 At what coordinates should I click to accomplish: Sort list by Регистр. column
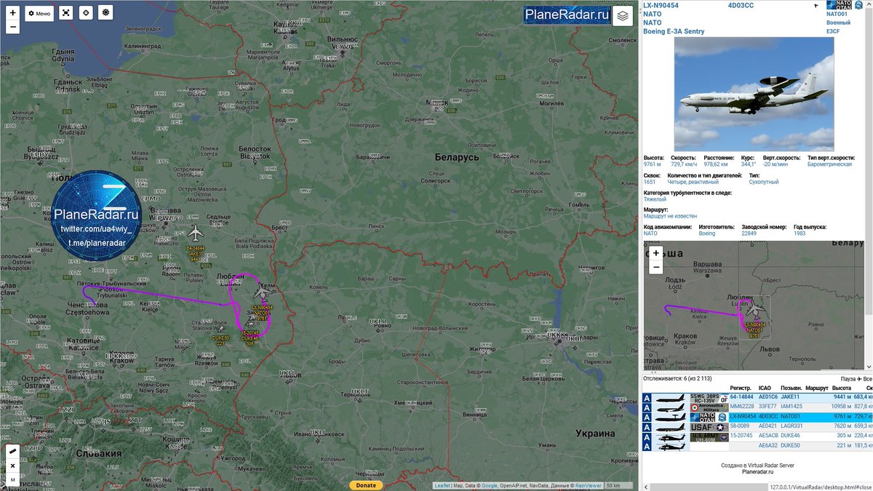(741, 388)
